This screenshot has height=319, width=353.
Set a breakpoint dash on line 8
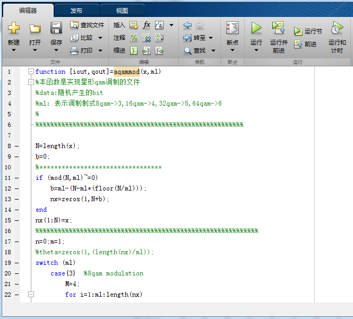pyautogui.click(x=17, y=146)
